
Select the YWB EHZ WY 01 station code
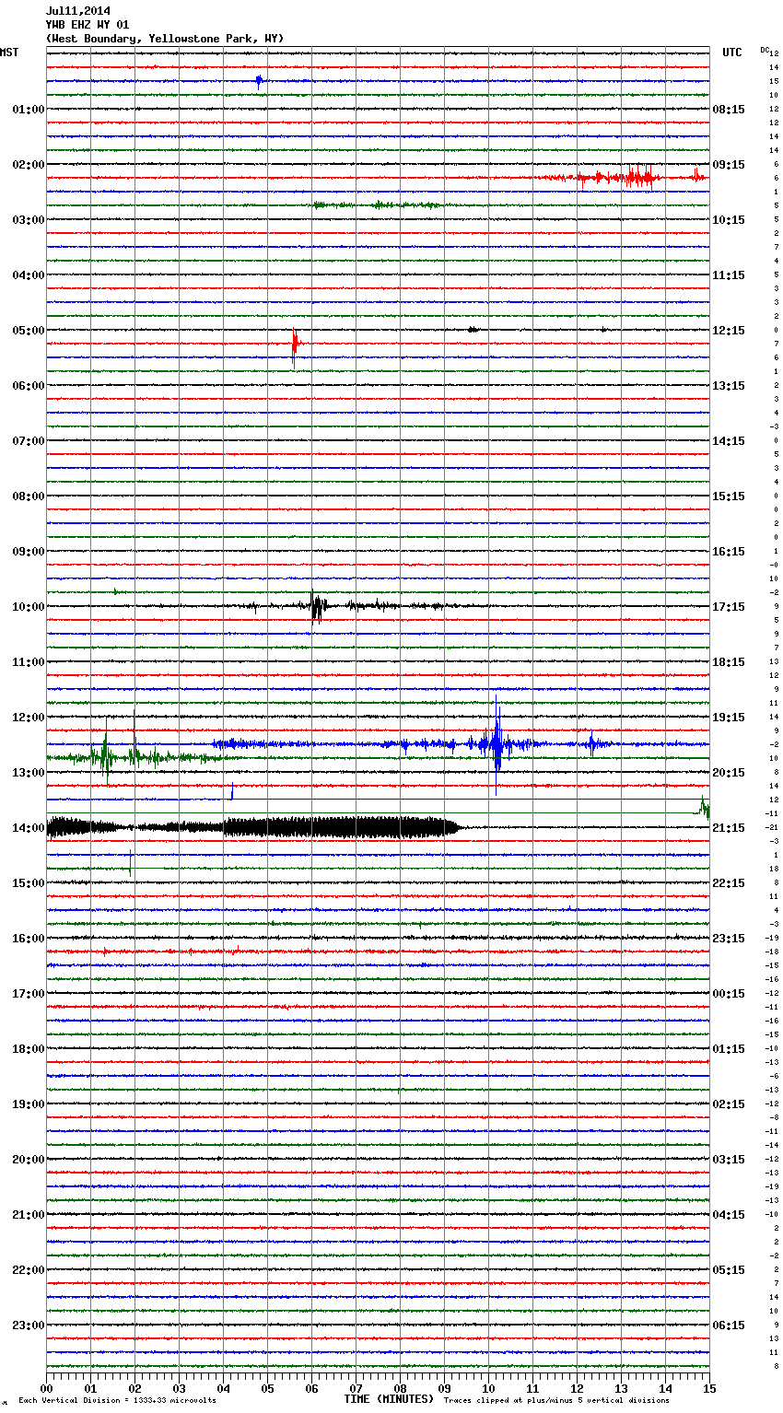88,25
